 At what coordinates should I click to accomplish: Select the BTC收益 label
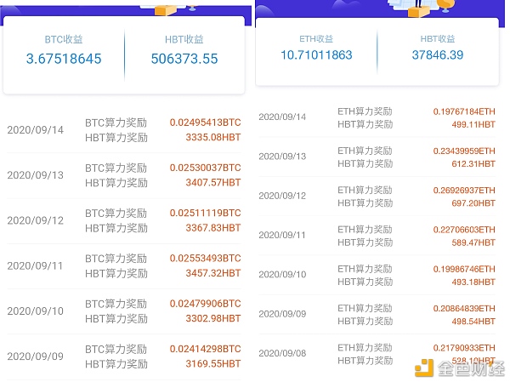(64, 39)
